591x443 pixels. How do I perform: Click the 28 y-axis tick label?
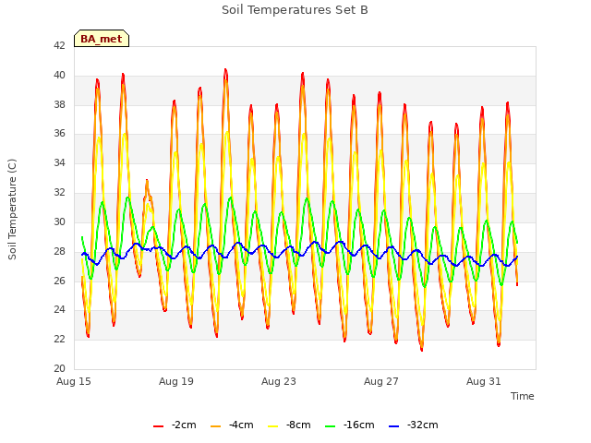(x=59, y=251)
